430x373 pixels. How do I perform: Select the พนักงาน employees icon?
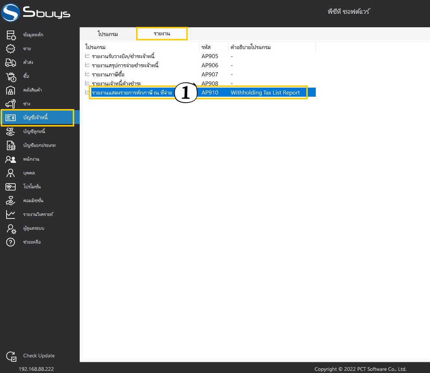click(11, 159)
